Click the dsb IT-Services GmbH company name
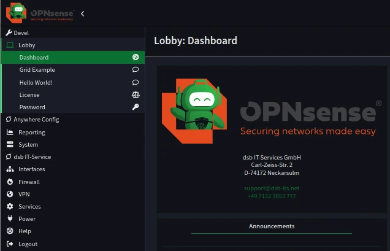Viewport: 390px width, 251px height. click(x=272, y=157)
